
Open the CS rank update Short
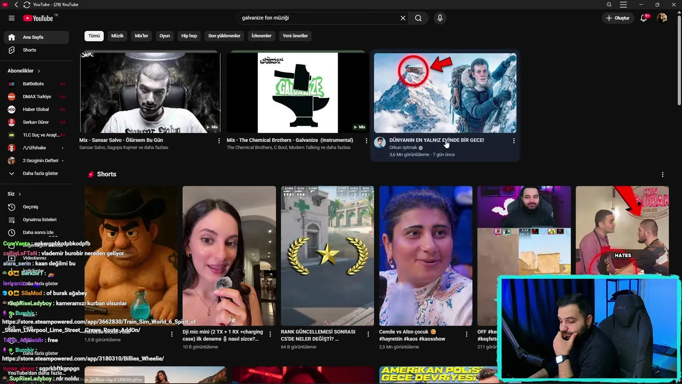click(x=327, y=256)
